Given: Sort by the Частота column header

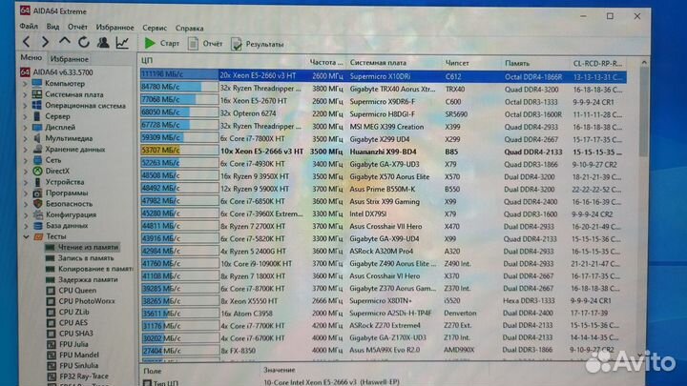Looking at the screenshot, I should click(x=326, y=62).
